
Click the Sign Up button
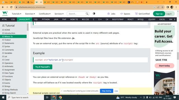(159, 14)
